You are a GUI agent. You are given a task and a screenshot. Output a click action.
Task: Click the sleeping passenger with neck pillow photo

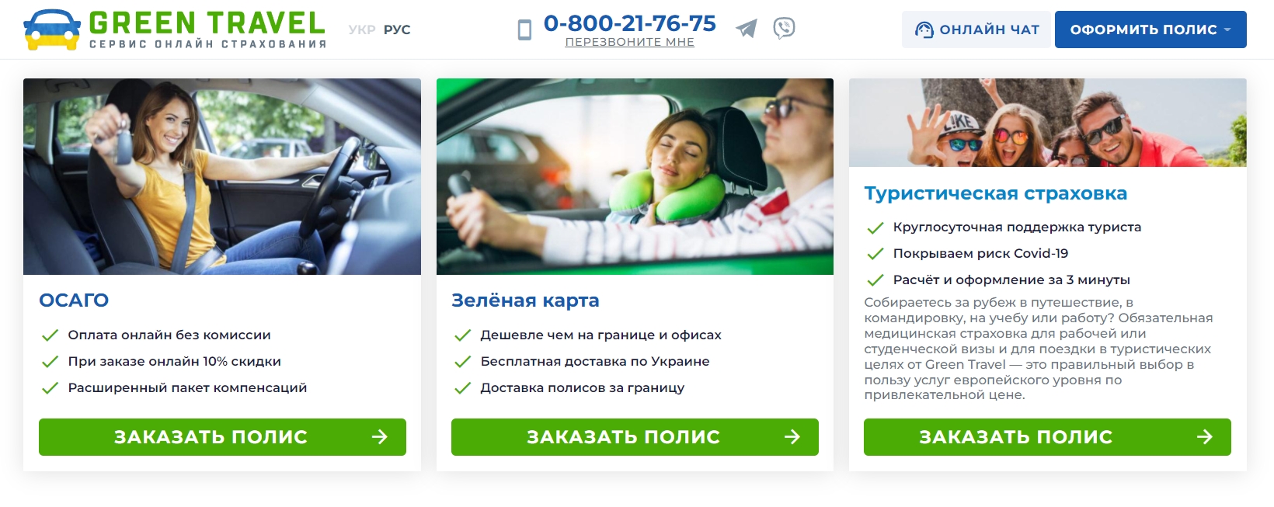point(635,176)
